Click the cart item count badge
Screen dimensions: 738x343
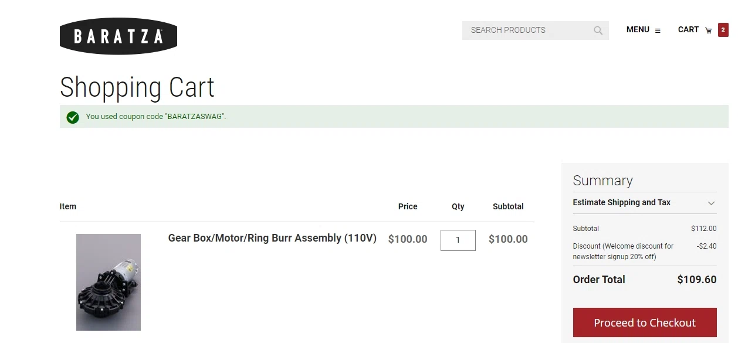(723, 30)
